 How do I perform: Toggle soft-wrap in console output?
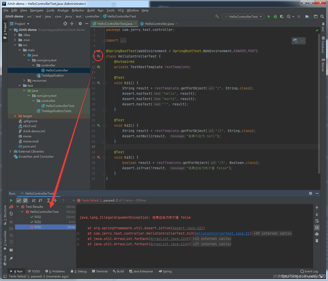(x=317, y=221)
